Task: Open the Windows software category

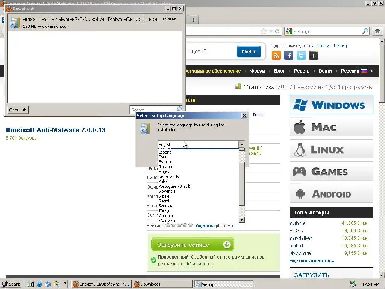Action: tap(331, 105)
